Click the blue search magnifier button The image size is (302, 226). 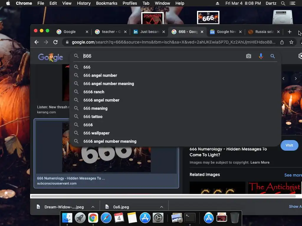[273, 56]
